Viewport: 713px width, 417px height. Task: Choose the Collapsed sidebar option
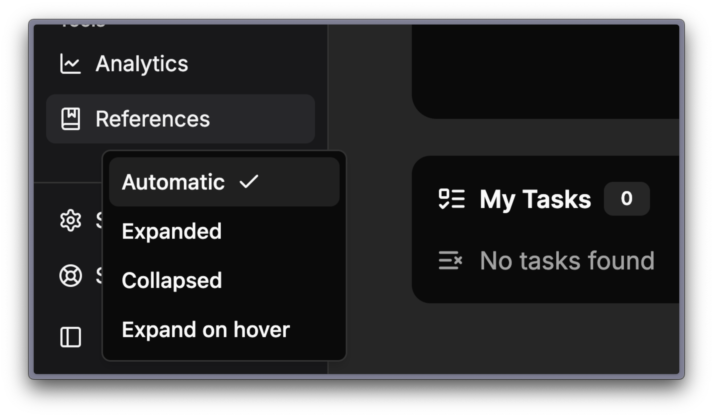click(x=172, y=280)
